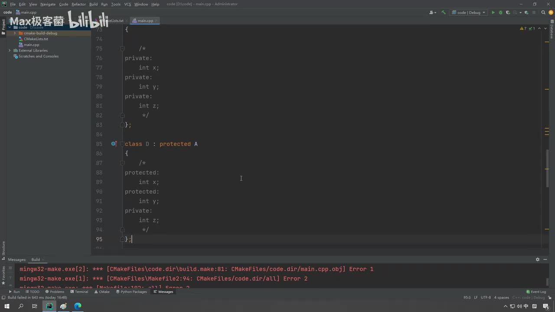Image resolution: width=555 pixels, height=312 pixels.
Task: Start debugging with the green bug icon
Action: click(500, 13)
